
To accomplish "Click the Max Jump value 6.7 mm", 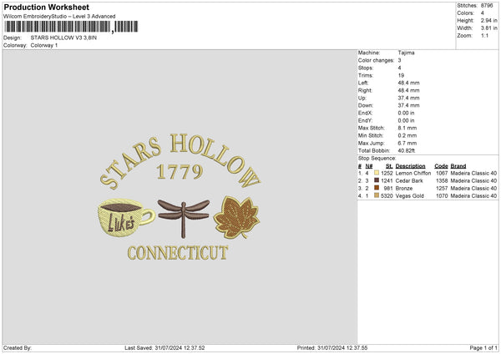I will click(x=407, y=144).
